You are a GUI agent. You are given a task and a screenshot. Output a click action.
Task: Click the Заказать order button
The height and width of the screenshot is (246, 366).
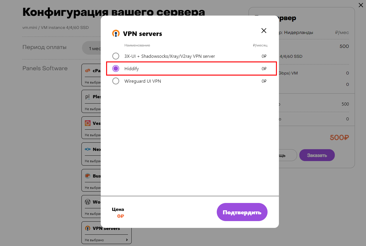pos(317,155)
